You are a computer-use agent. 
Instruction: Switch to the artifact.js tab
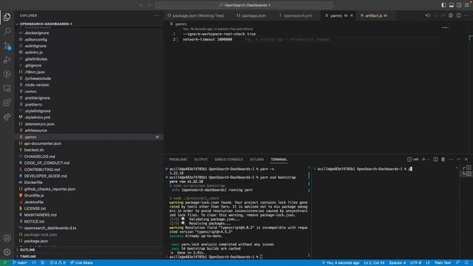[373, 16]
